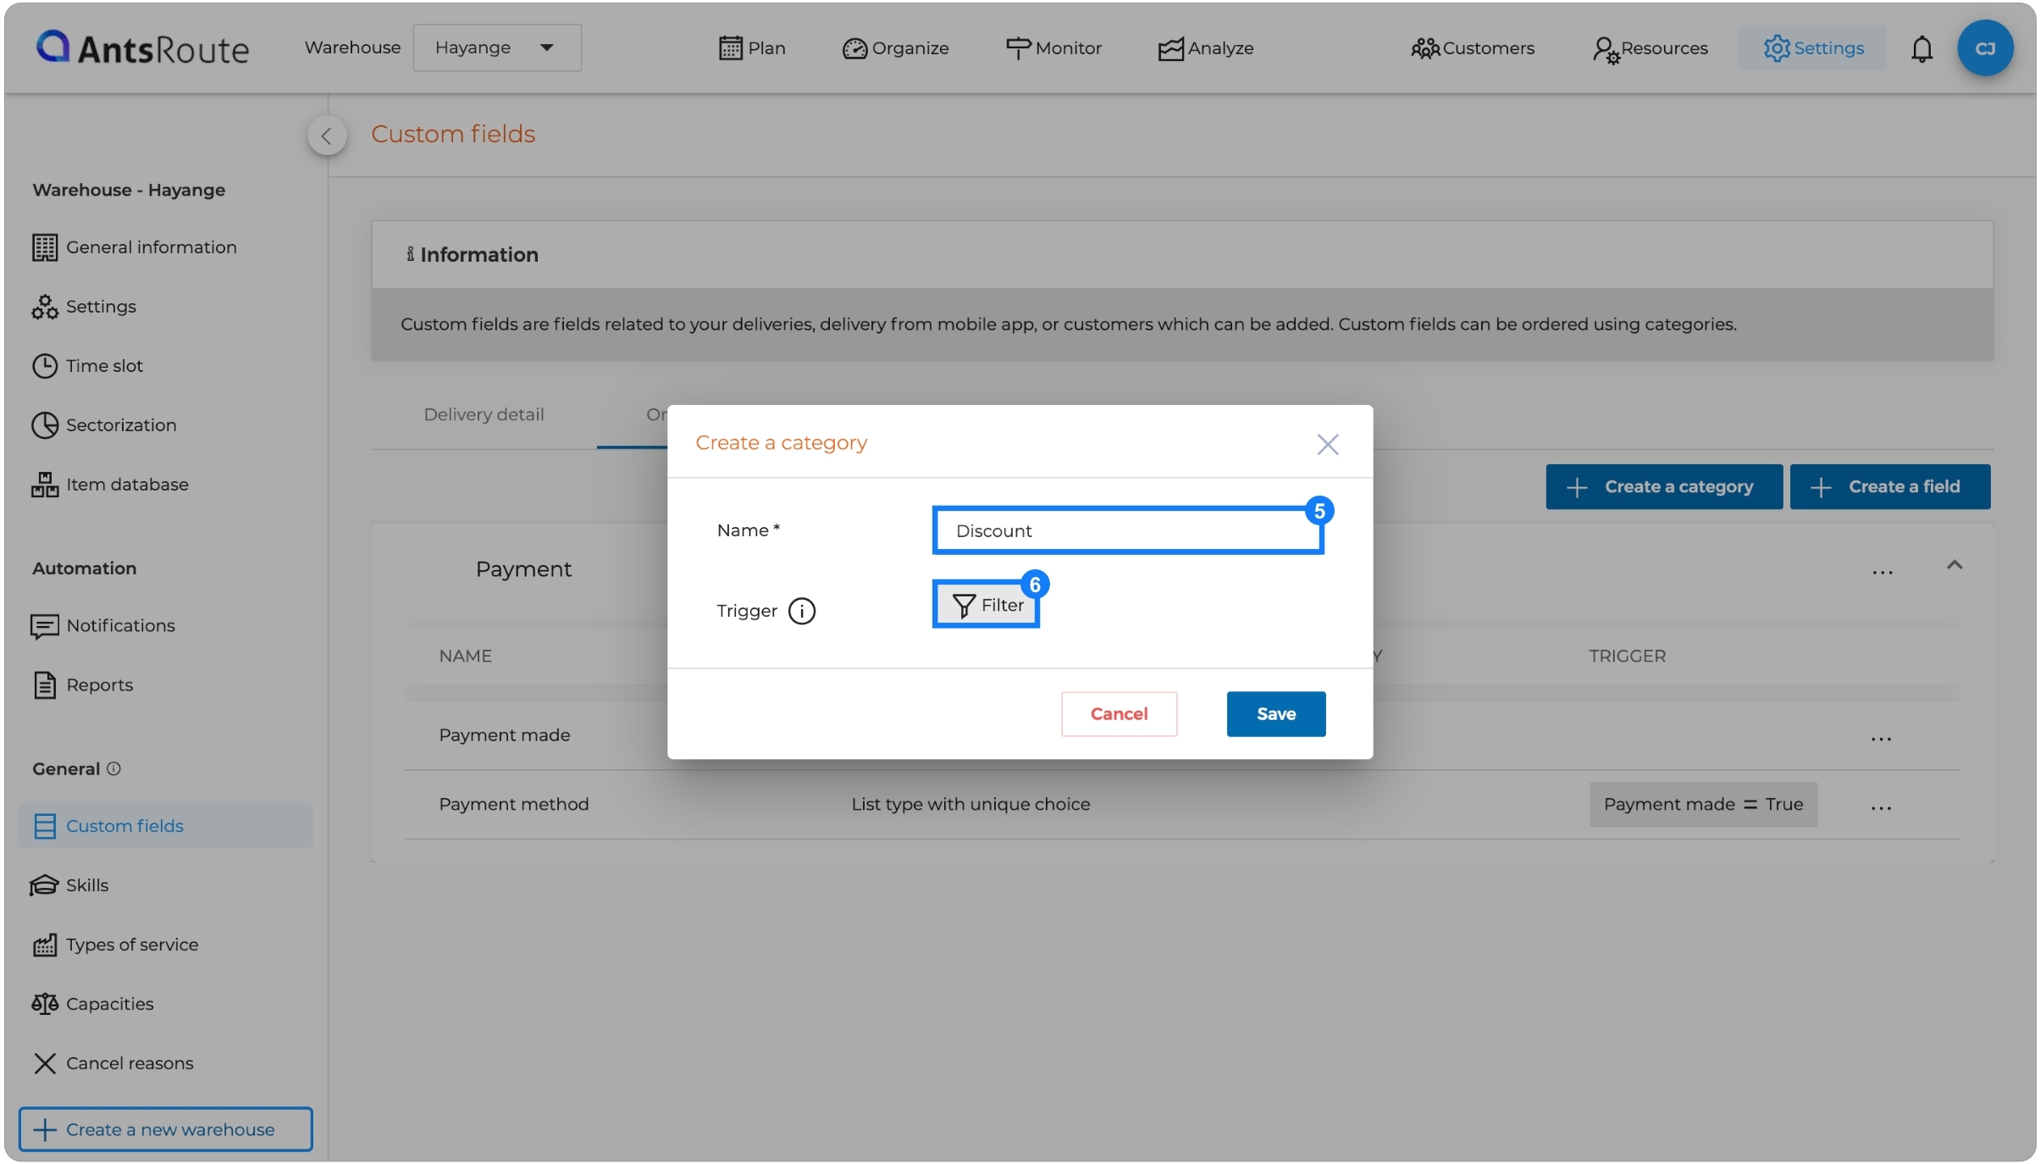Collapse the Payment category chevron
The image size is (2040, 1164).
[x=1954, y=565]
